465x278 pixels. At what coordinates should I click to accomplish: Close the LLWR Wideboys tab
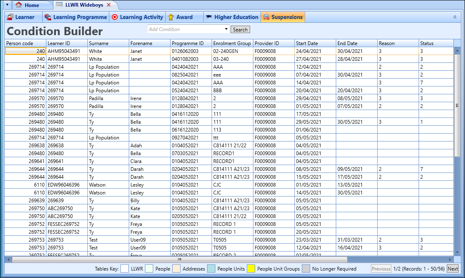coord(109,5)
